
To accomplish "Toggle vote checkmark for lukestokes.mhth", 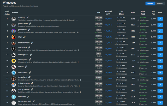I will click(x=160, y=103).
